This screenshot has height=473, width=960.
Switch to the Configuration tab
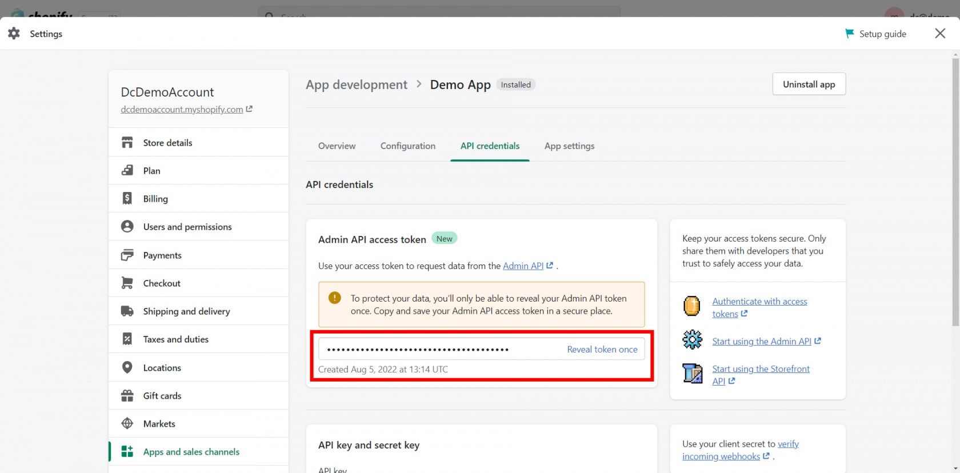(407, 146)
